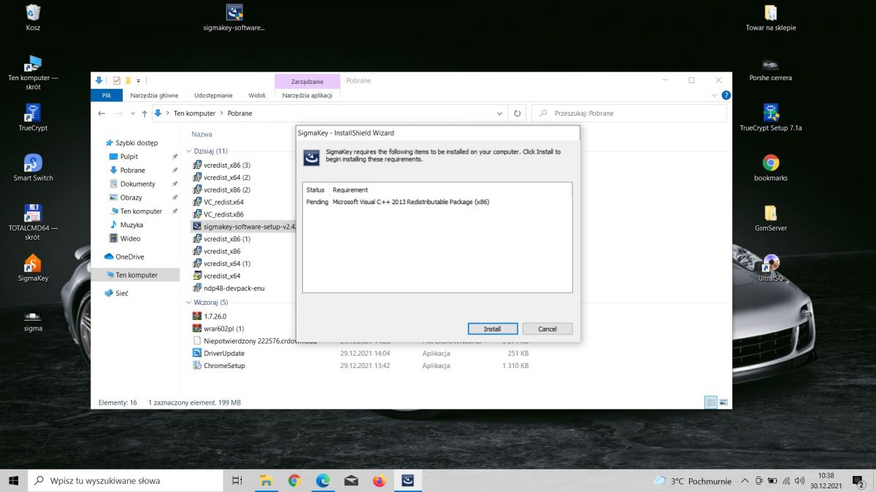Screen dimensions: 876x492
Task: Click the Properties quick access toolbar icon
Action: click(x=116, y=80)
